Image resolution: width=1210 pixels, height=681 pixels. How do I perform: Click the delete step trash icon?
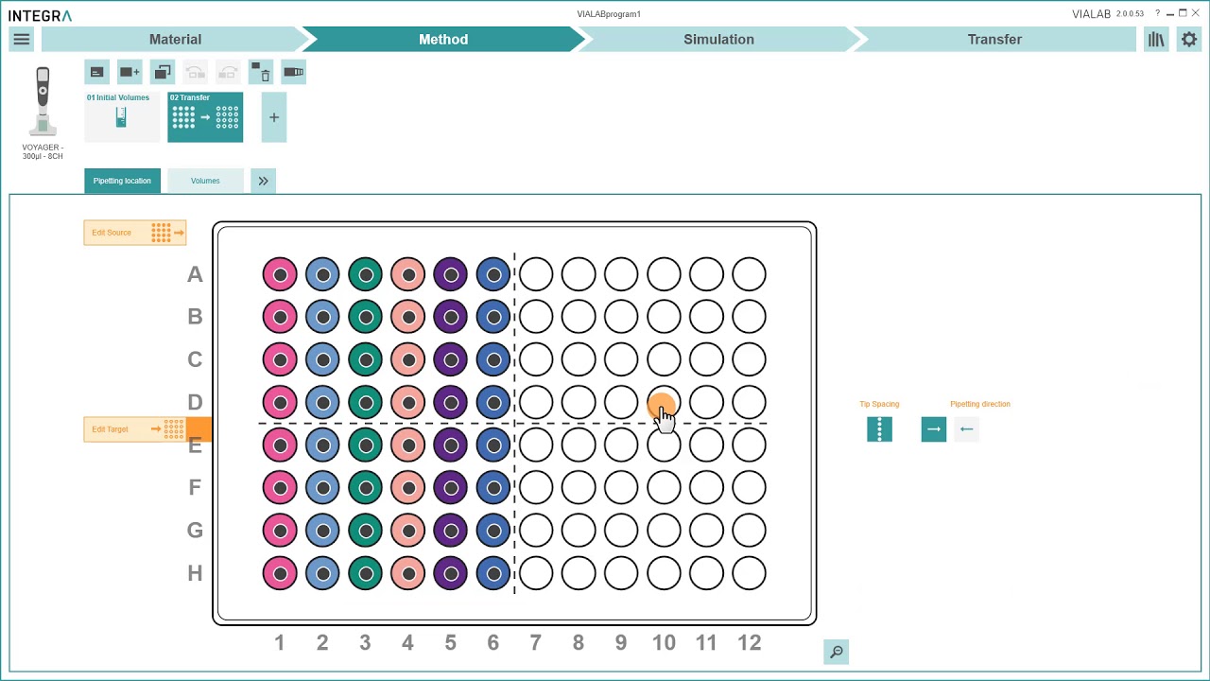pos(261,72)
